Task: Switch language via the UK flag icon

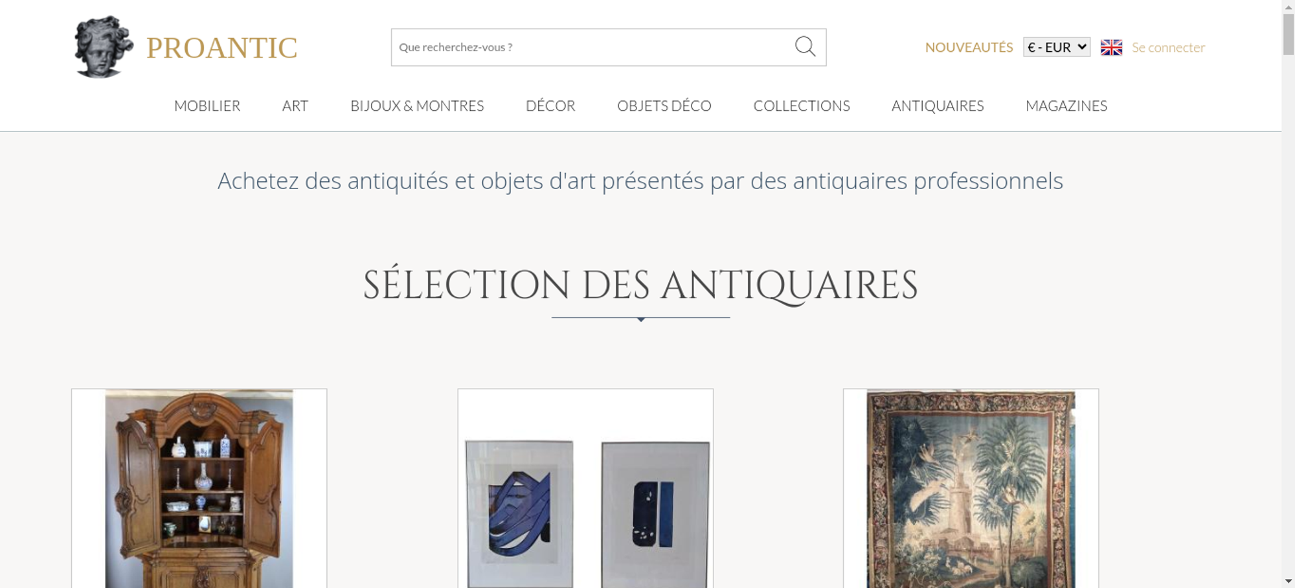Action: (x=1111, y=47)
